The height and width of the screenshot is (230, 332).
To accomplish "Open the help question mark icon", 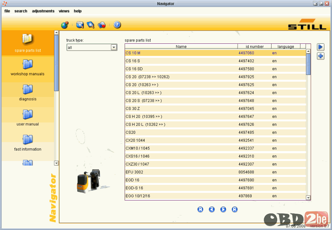I will coord(117,25).
